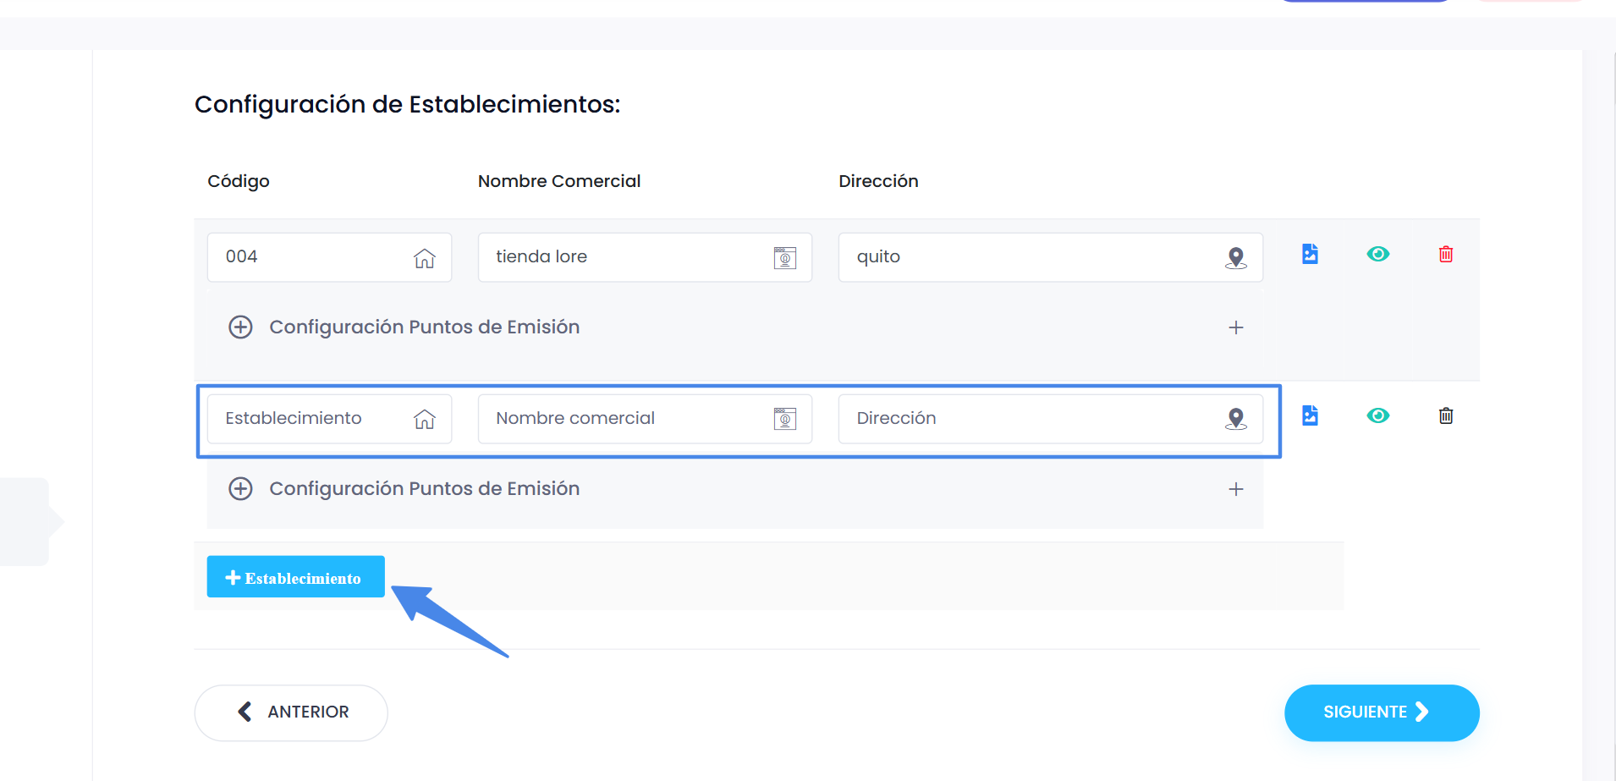Open the document icon for the new establishment row
Screen dimensions: 1616x781
1310,415
